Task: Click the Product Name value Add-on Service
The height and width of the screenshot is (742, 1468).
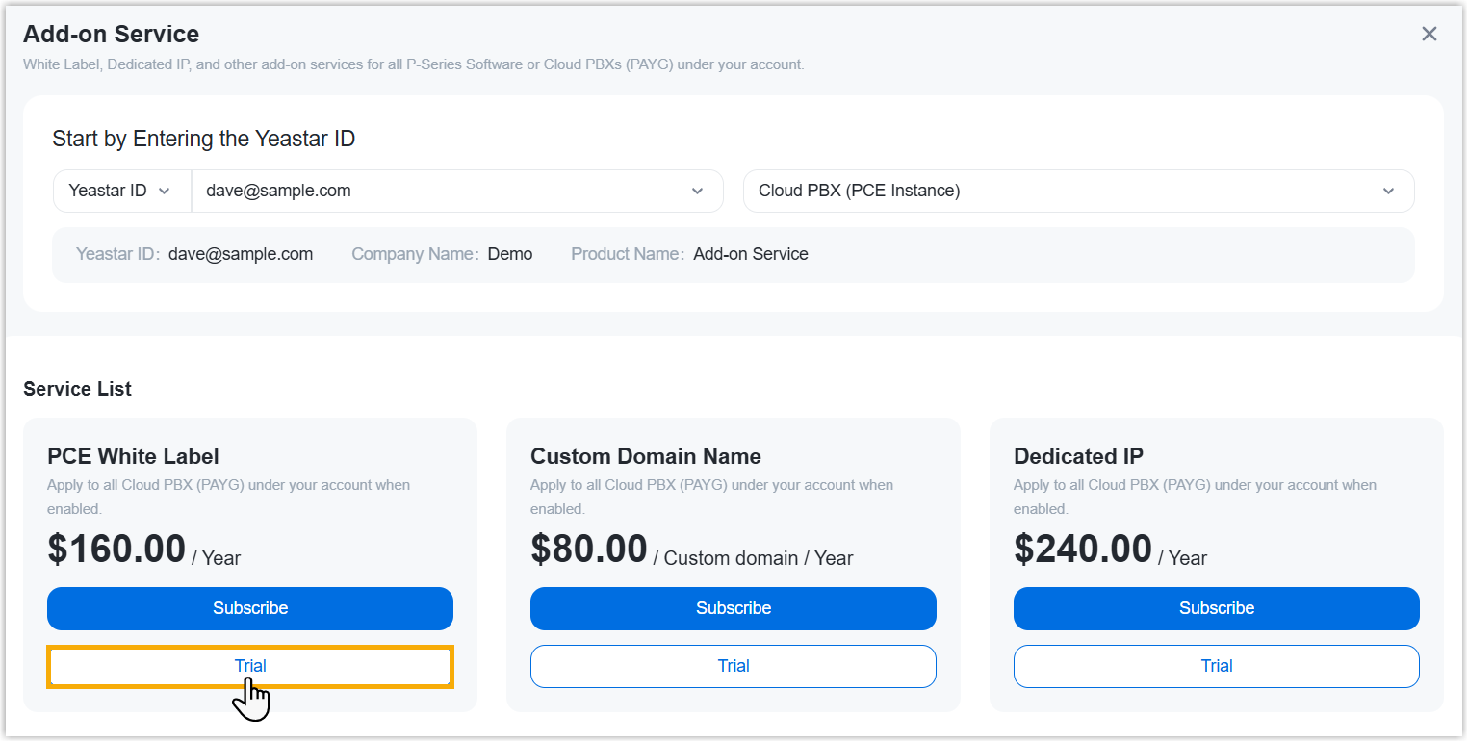Action: coord(751,254)
